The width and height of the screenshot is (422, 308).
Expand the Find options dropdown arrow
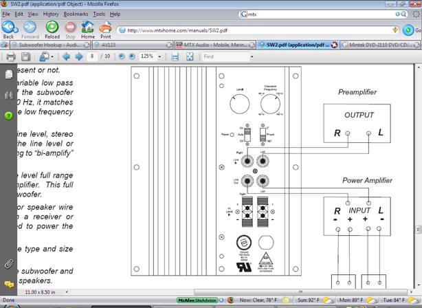[x=252, y=56]
